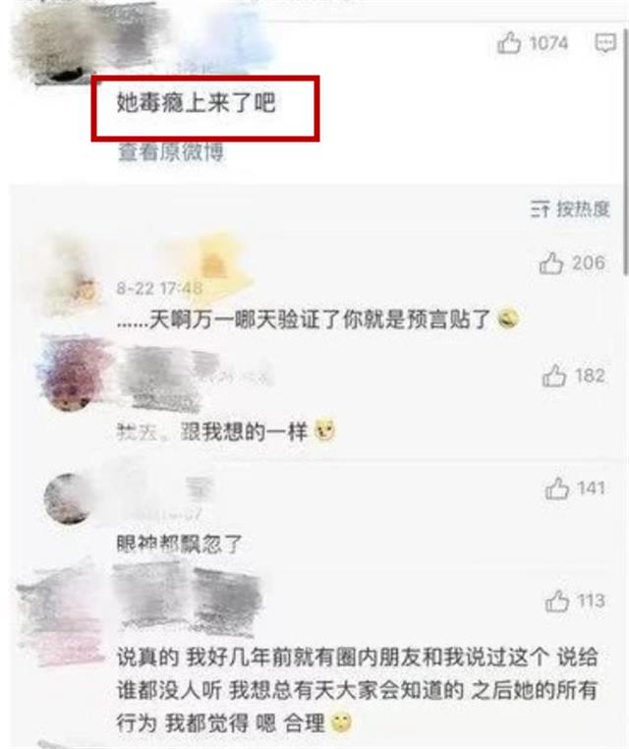Open the 查看原微博 link
Viewport: 629px width, 749px height.
(170, 152)
